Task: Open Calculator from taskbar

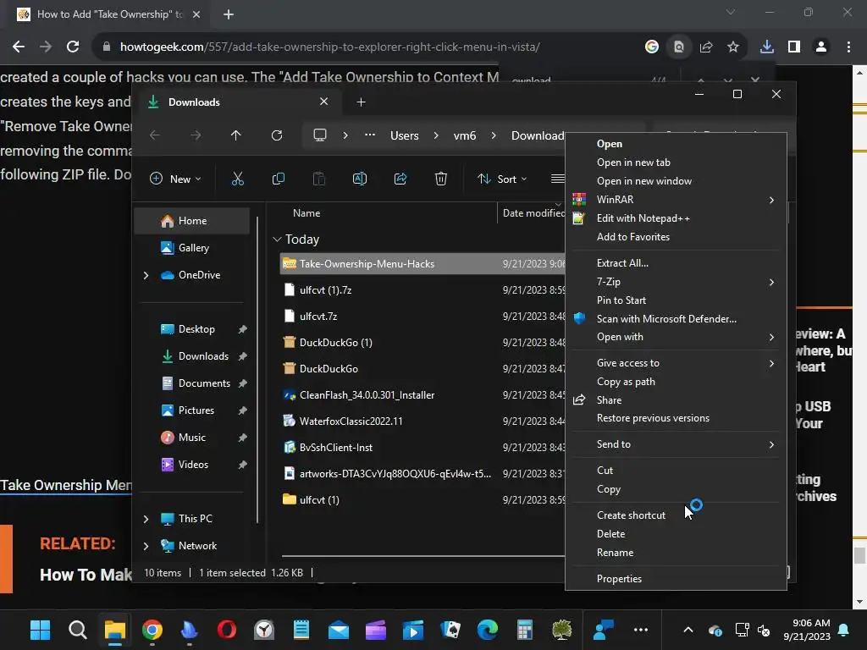Action: click(525, 630)
